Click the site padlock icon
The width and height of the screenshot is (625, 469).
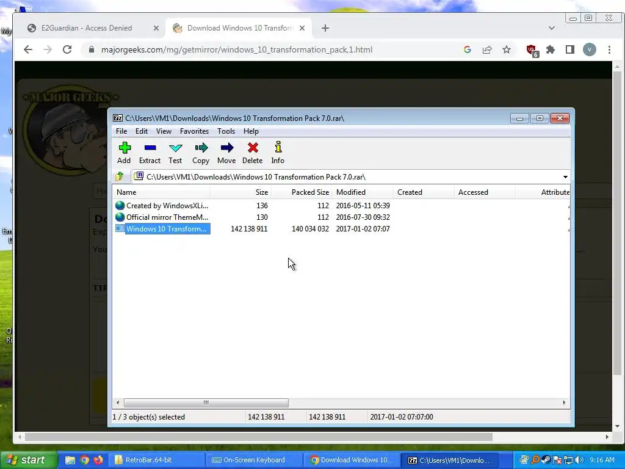point(92,49)
